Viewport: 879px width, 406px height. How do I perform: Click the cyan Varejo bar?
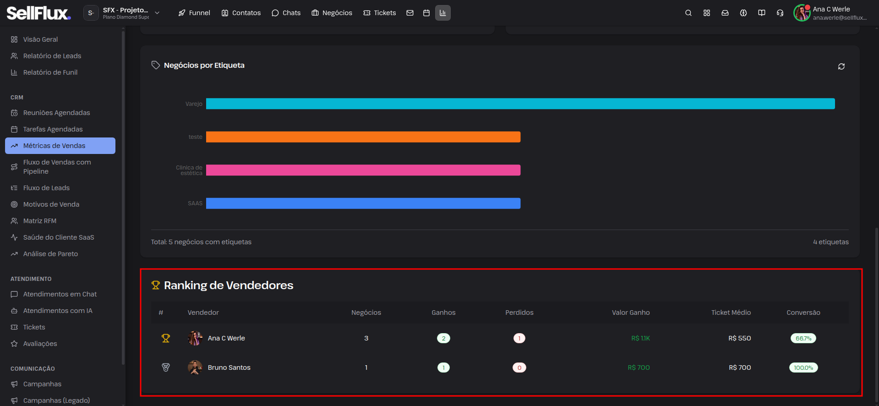pos(520,104)
